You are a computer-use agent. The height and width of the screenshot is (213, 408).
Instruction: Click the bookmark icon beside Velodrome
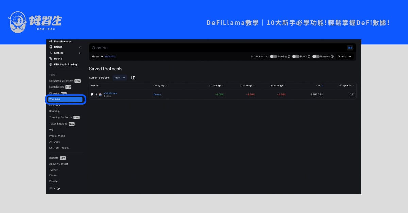pyautogui.click(x=92, y=95)
